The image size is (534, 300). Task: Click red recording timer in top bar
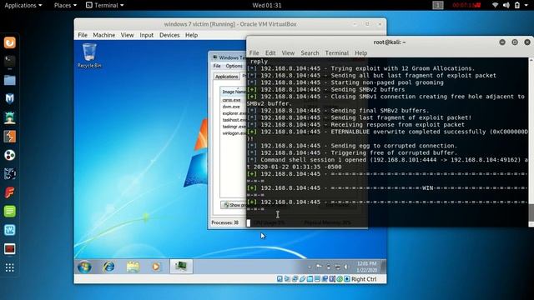click(466, 5)
